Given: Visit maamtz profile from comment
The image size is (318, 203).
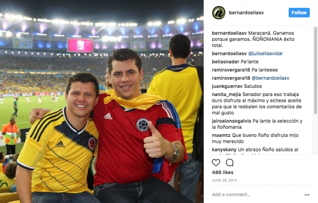Looking at the screenshot, I should [221, 135].
